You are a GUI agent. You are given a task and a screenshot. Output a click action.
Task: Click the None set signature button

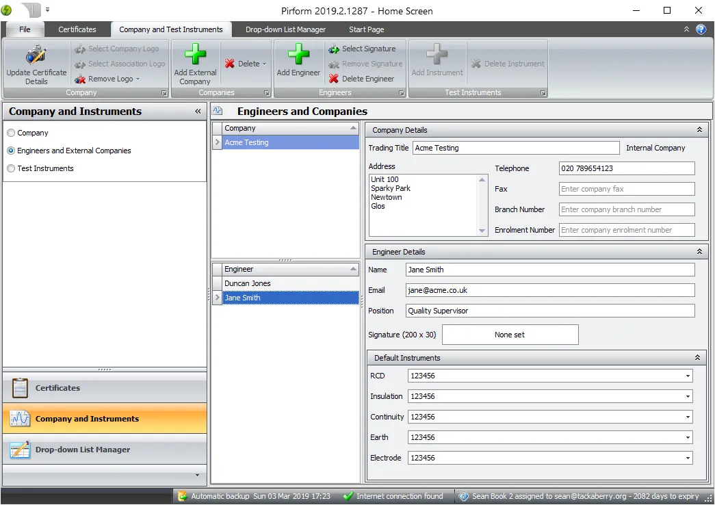[x=510, y=335]
